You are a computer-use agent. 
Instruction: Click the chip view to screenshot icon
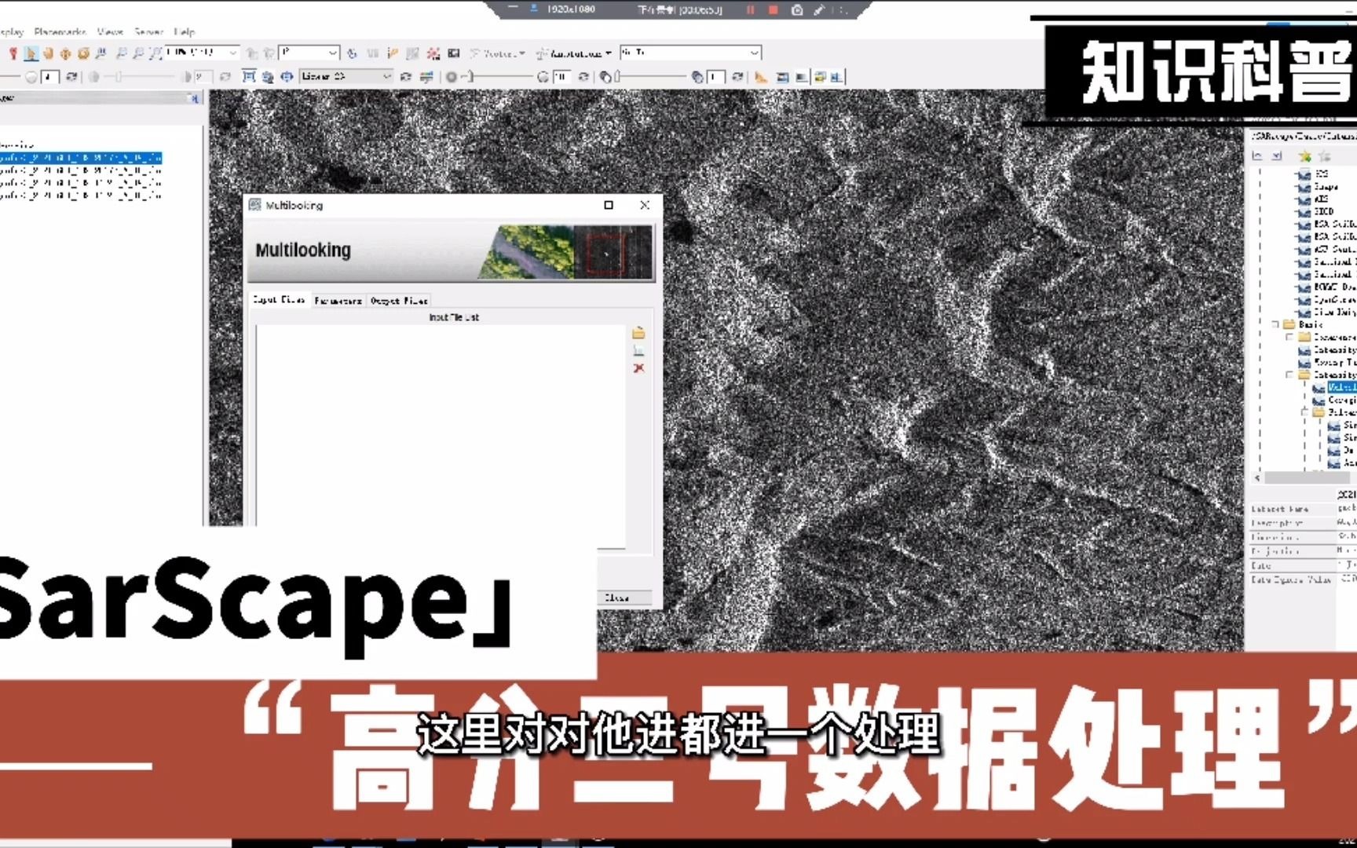(453, 53)
